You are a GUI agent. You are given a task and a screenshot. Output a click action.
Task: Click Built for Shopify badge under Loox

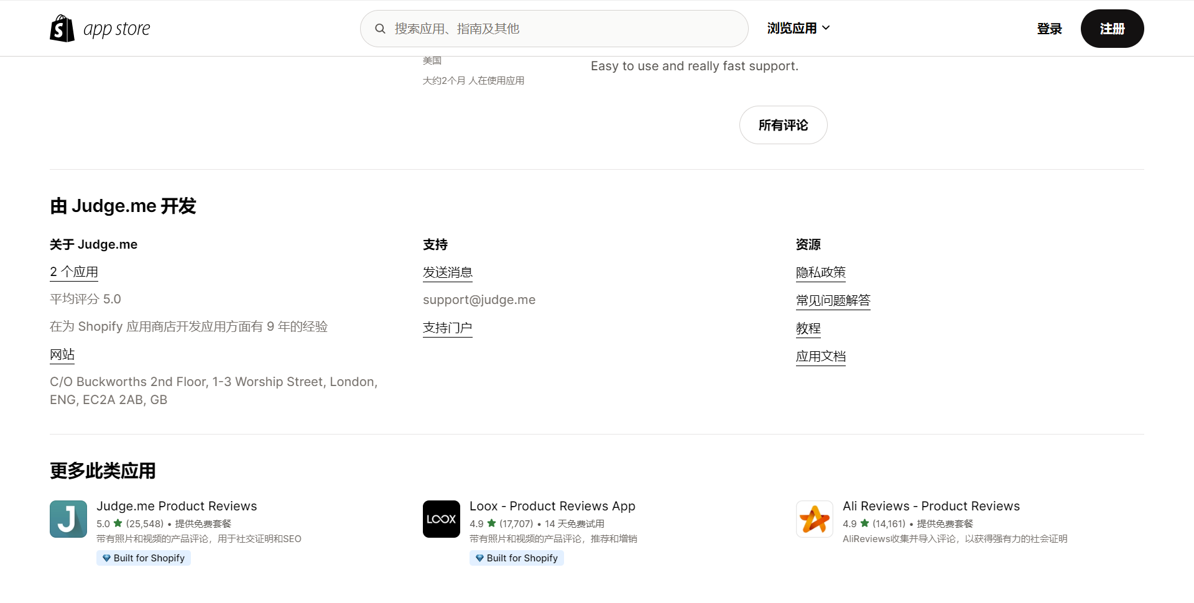(x=517, y=558)
